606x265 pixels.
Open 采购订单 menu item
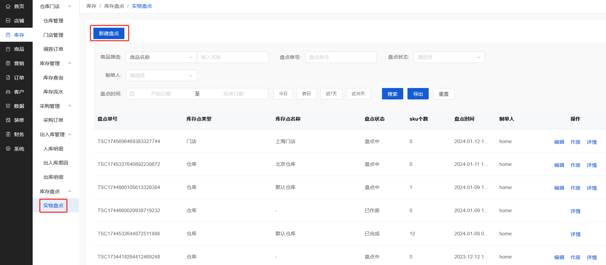[x=53, y=120]
